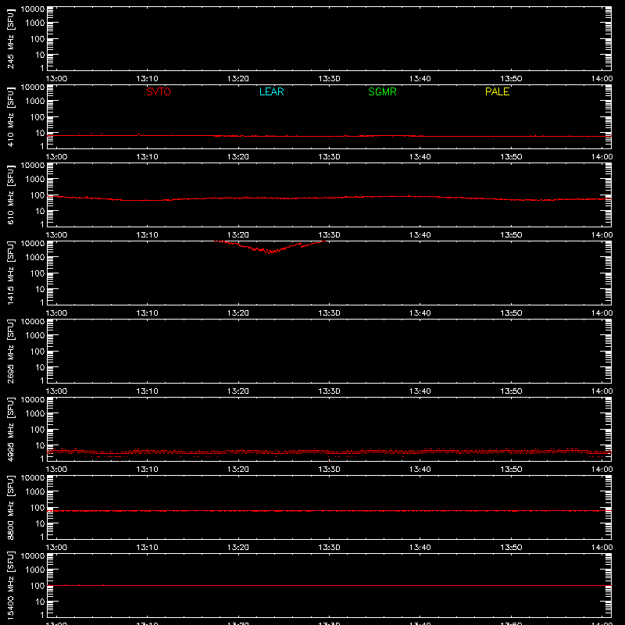The image size is (625, 625).
Task: Click 13:00 label below the 245 MHz plot
Action: (x=56, y=79)
